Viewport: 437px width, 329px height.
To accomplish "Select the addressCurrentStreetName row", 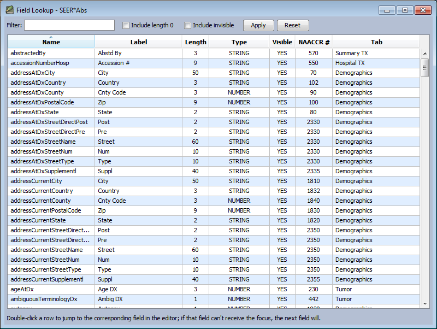I will coord(214,250).
